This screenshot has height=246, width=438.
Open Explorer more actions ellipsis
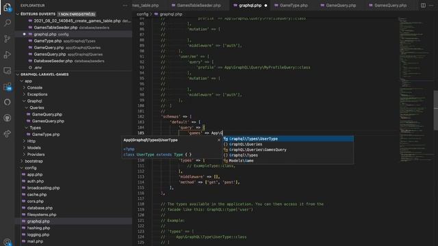(125, 5)
